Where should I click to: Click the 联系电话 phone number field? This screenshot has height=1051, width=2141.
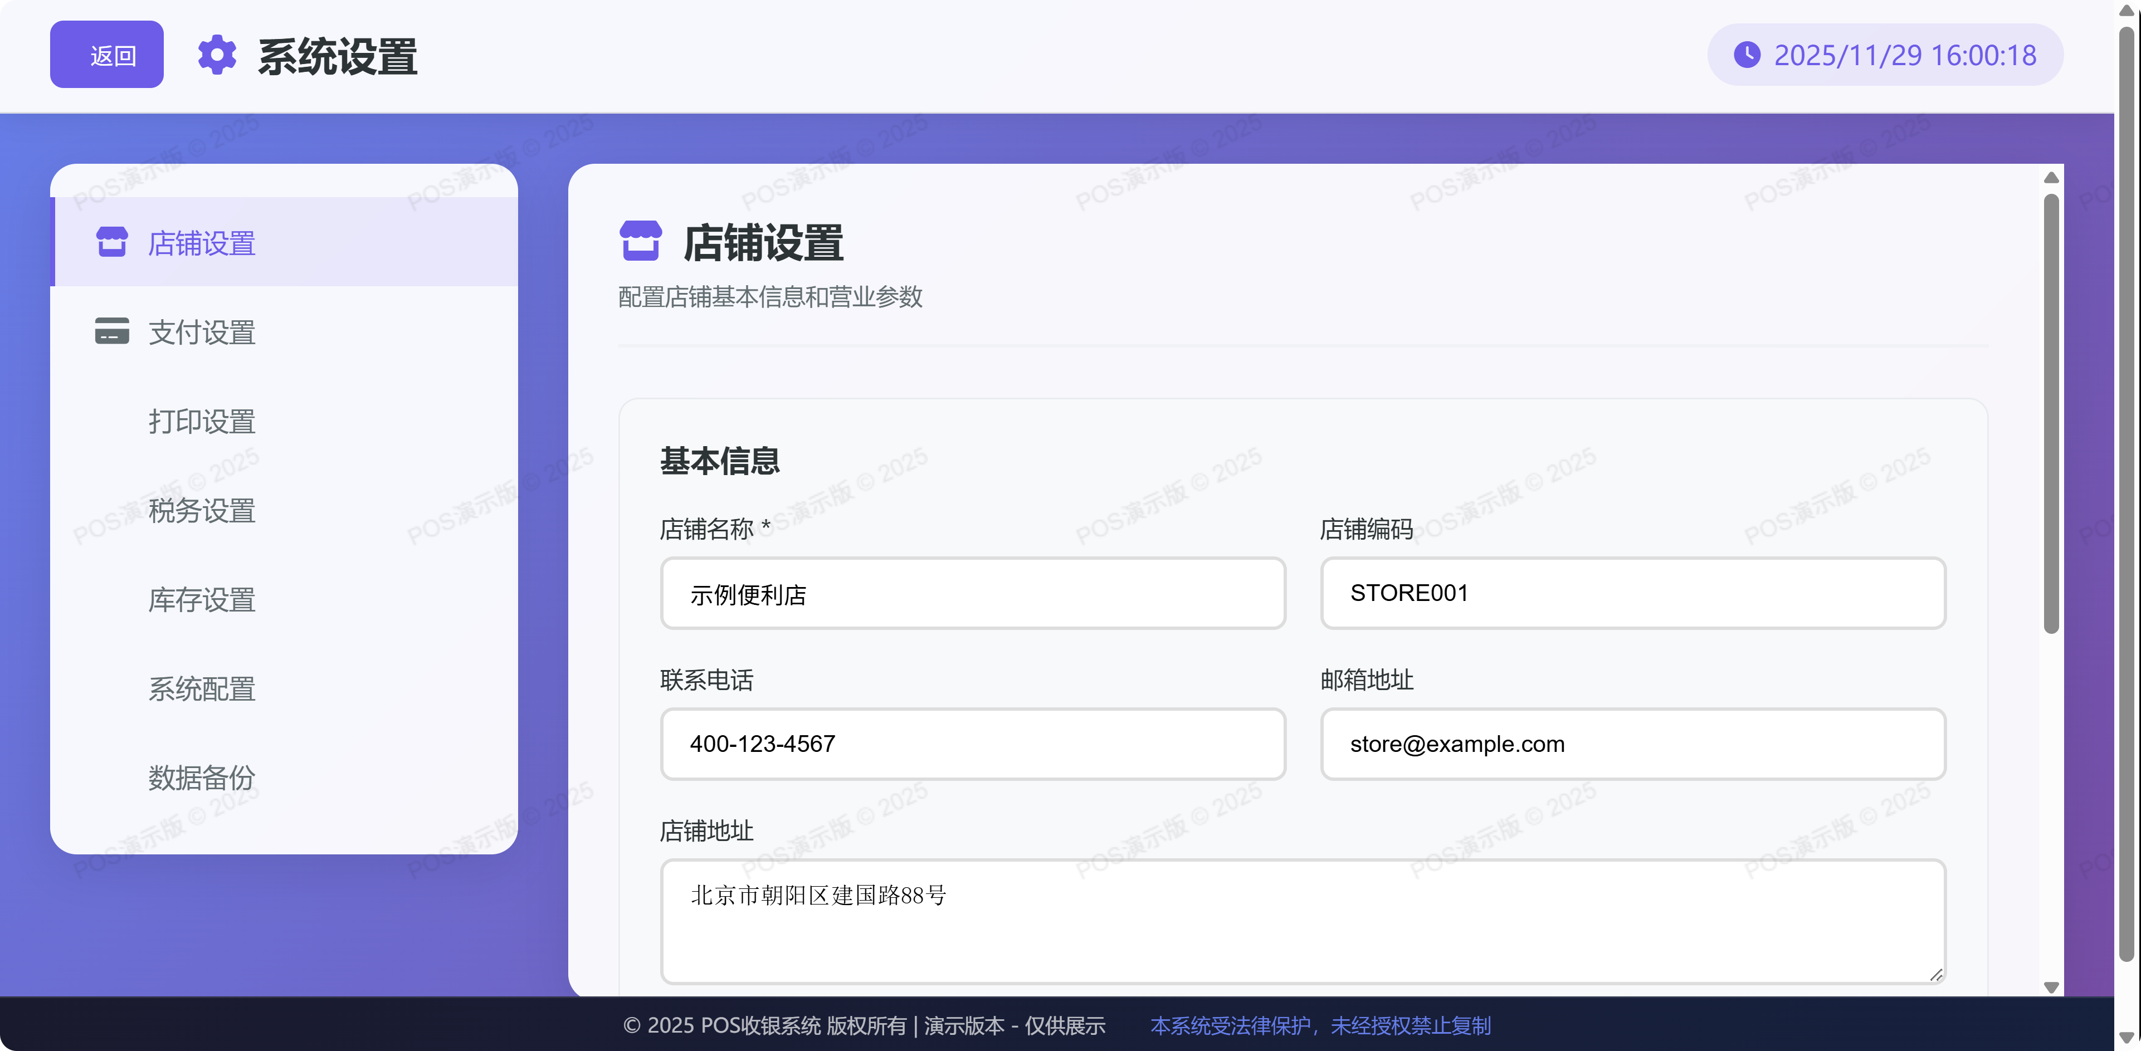tap(972, 745)
